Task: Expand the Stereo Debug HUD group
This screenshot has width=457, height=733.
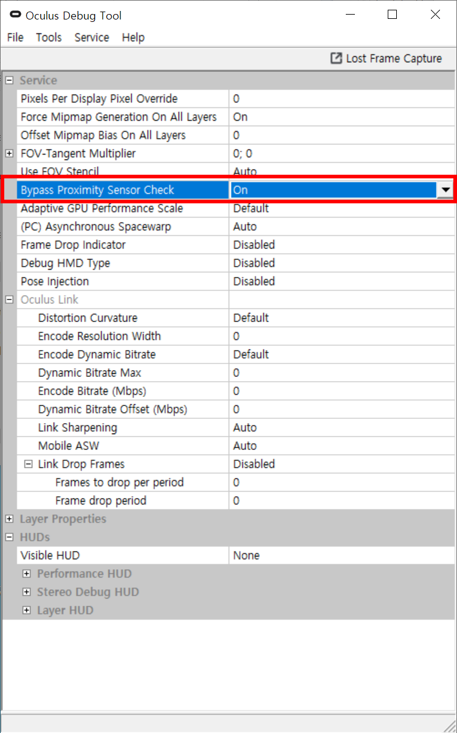Action: tap(26, 592)
